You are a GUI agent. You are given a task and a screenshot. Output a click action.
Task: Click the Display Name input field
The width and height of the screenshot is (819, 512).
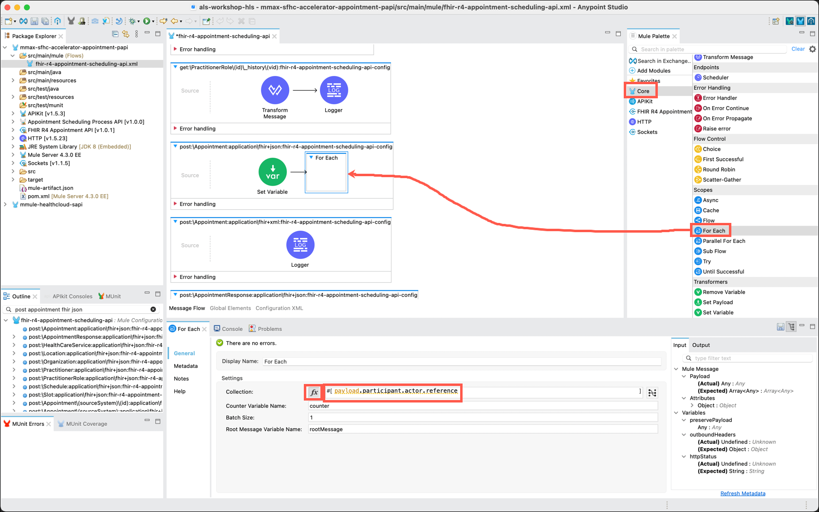pyautogui.click(x=462, y=362)
